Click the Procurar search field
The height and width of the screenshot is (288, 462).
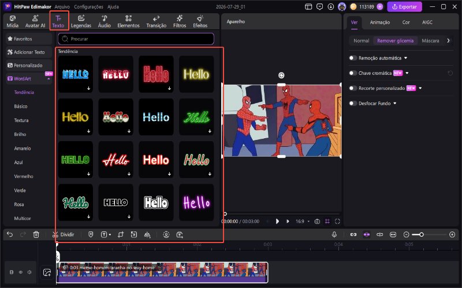click(x=136, y=39)
